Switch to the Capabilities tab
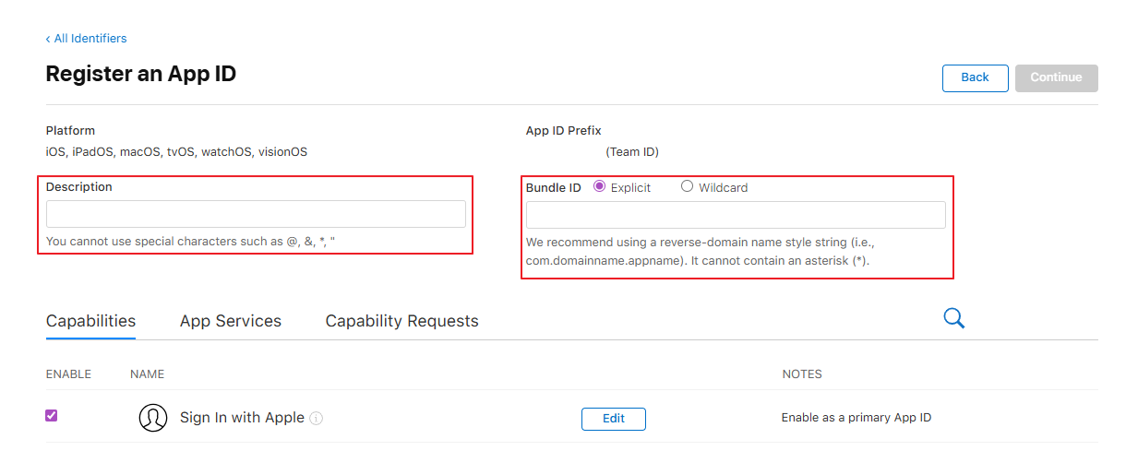Screen dimensions: 1126x451 [90, 321]
